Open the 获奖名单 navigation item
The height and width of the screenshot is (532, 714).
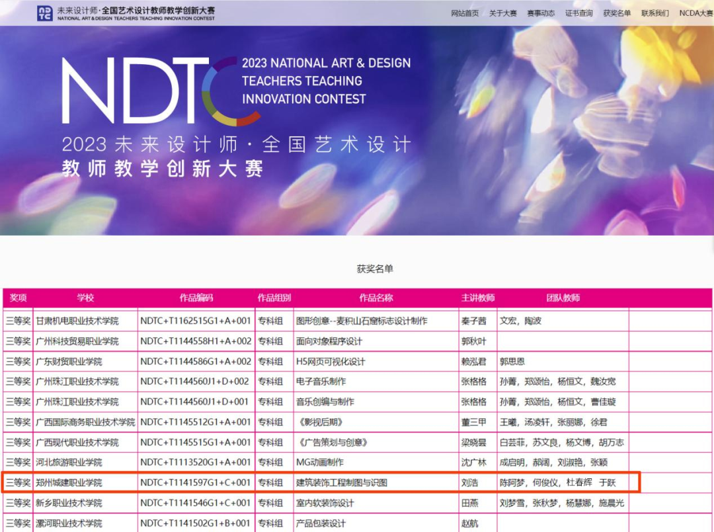click(x=617, y=13)
